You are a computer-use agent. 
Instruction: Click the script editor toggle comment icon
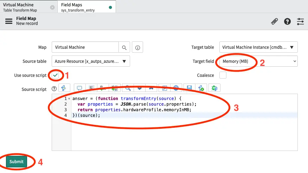pos(79,88)
